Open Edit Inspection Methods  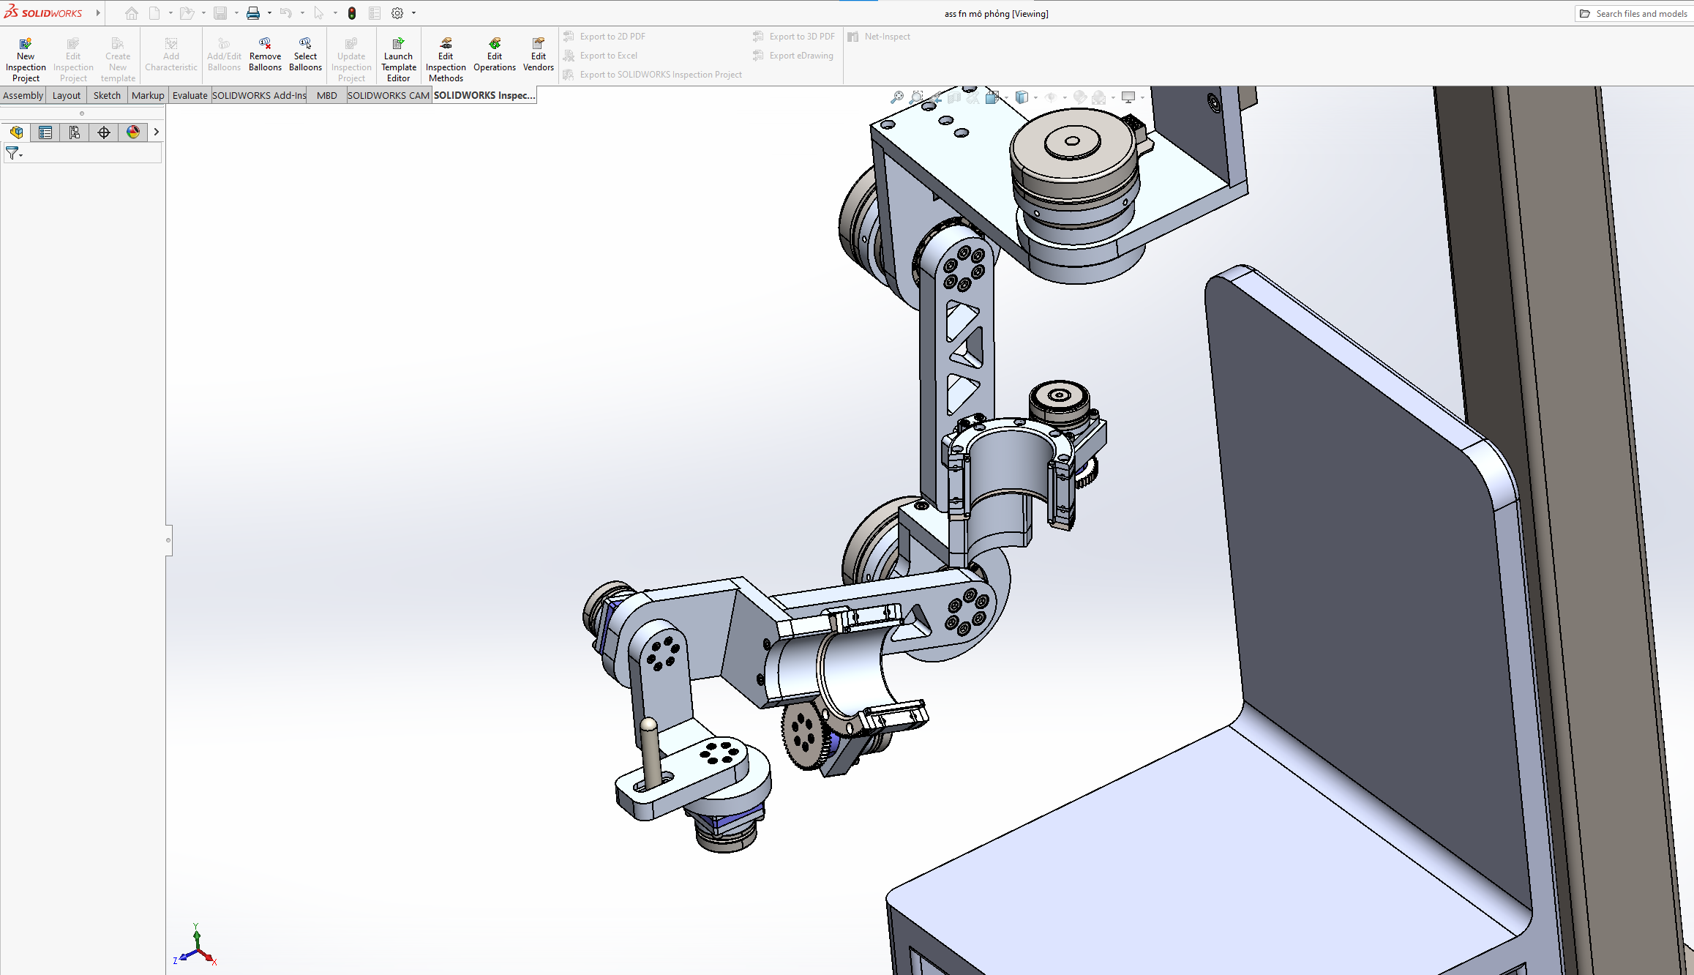click(446, 44)
